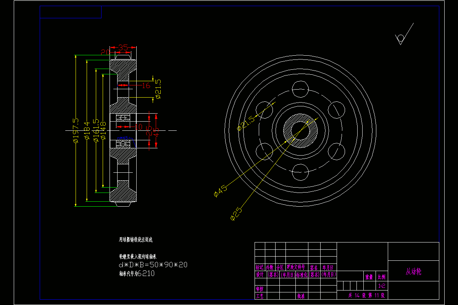Viewport: 458px width, 305px height.
Task: Select the ø148 diameter dimension text
Action: [103, 131]
